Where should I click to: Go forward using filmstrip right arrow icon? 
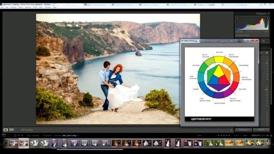pyautogui.click(x=22, y=136)
